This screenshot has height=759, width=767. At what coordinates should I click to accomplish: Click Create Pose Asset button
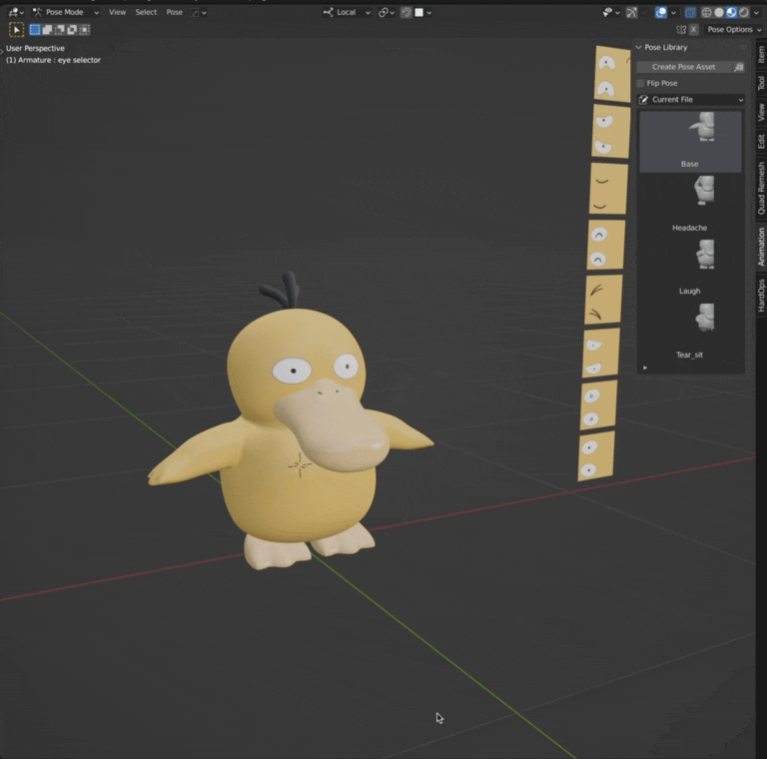point(683,67)
